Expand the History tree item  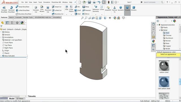coord(1,32)
